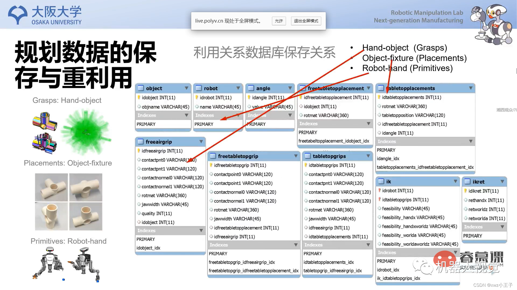The image size is (517, 290).
Task: Collapse the tabletopgrips table header arrow
Action: 368,156
